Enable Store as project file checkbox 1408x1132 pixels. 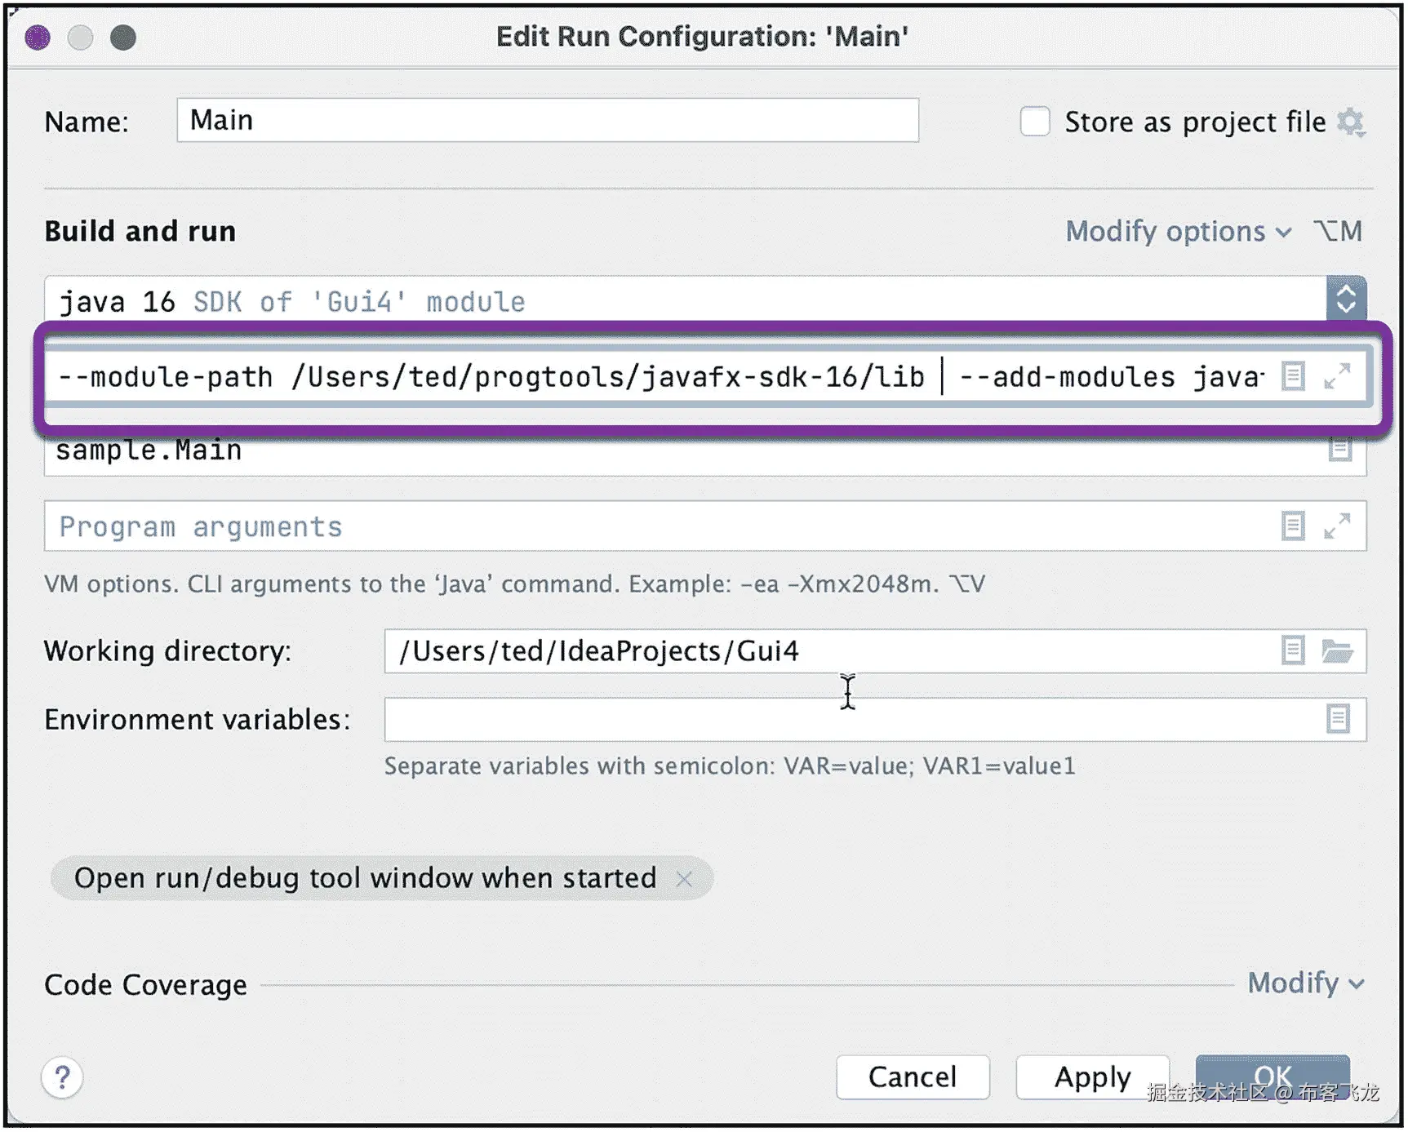(1034, 122)
